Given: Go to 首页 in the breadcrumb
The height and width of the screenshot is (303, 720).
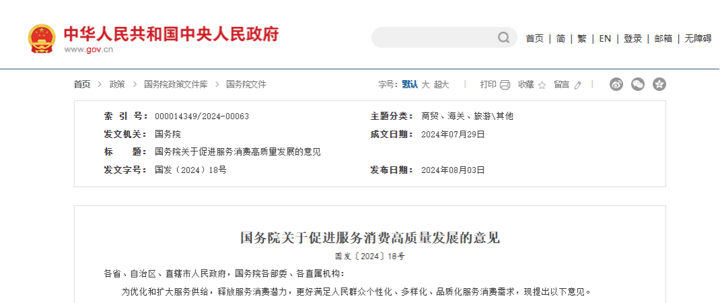Looking at the screenshot, I should point(82,84).
